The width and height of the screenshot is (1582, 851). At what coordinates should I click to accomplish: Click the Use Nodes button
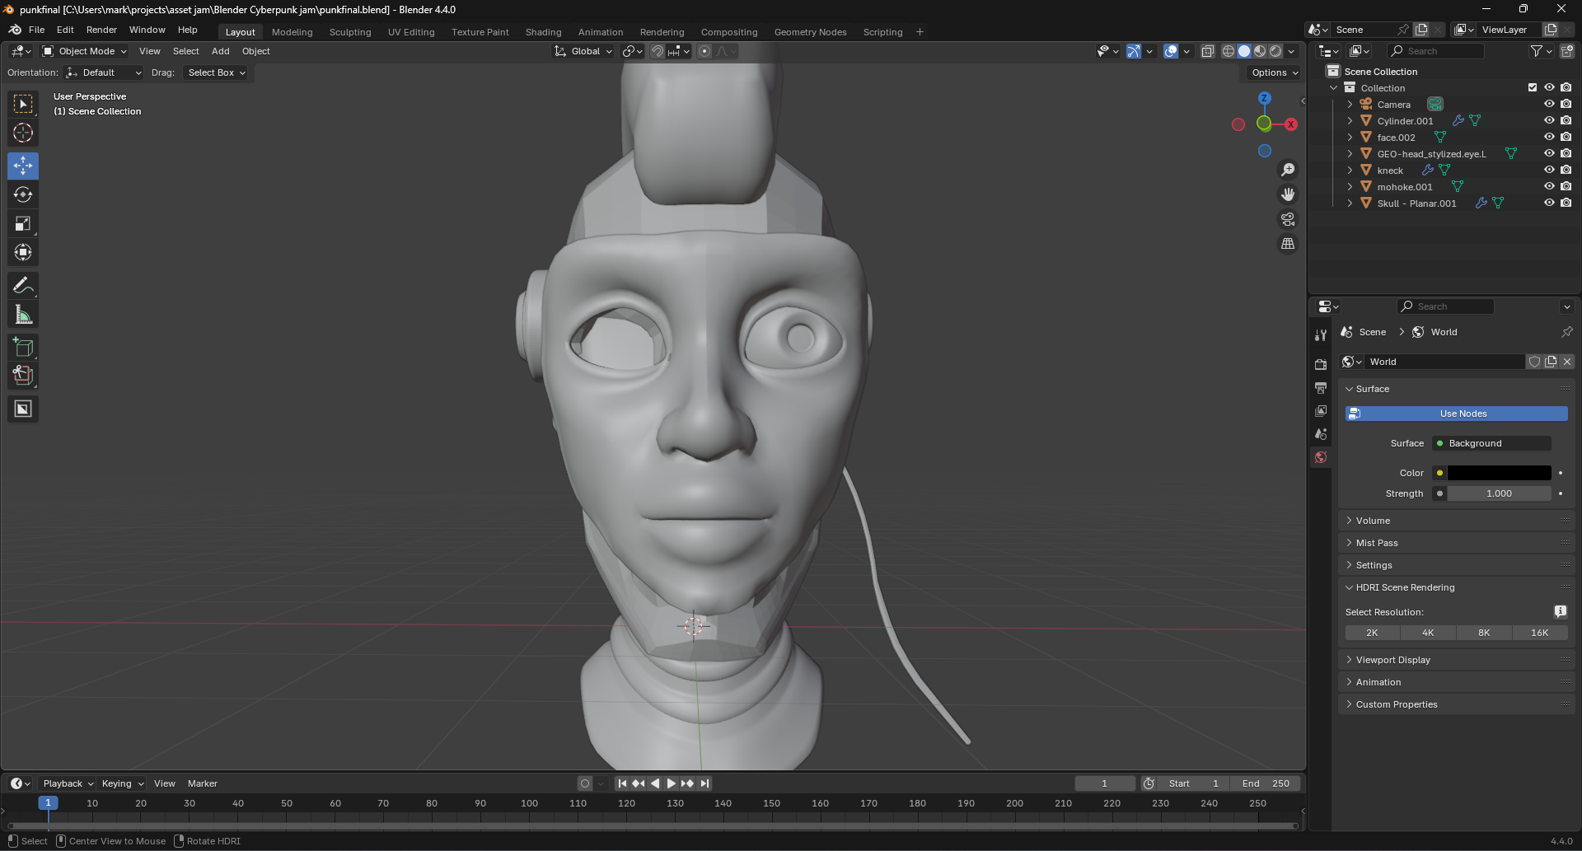point(1457,414)
